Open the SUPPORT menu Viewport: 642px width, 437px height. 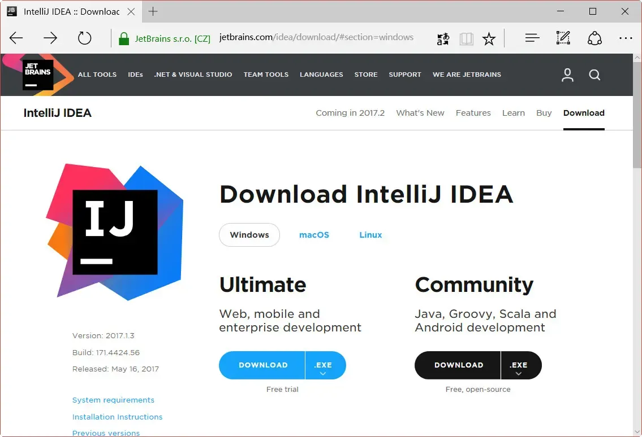pos(405,75)
